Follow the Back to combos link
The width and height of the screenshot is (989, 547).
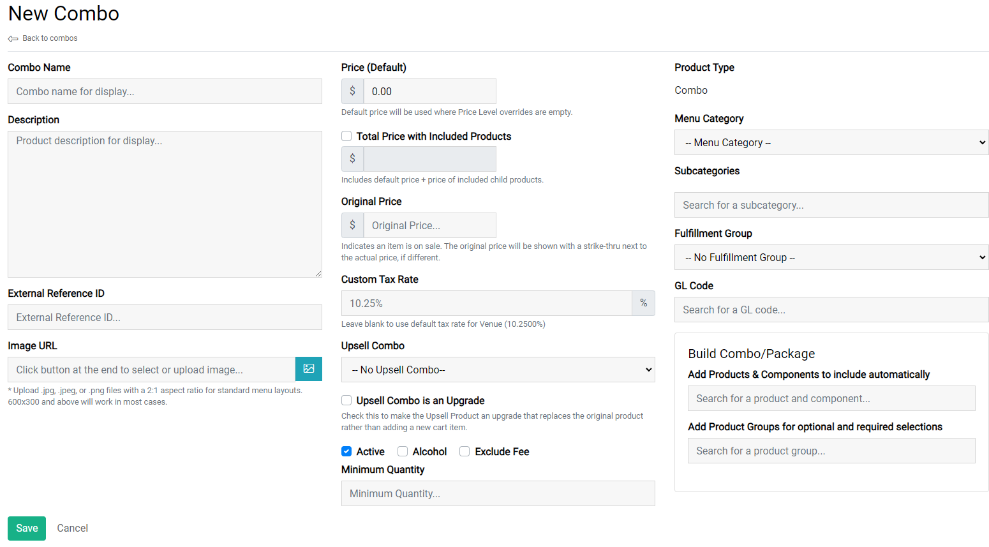(x=50, y=38)
